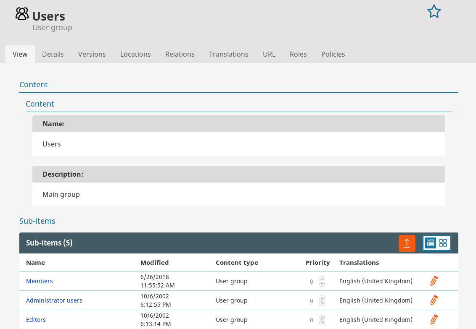476x329 pixels.
Task: Collapse the Sub-items section heading
Action: 37,221
